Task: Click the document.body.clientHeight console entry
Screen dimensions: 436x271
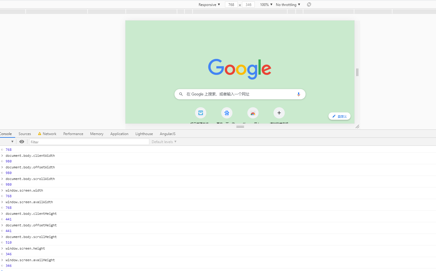Action: tap(31, 214)
